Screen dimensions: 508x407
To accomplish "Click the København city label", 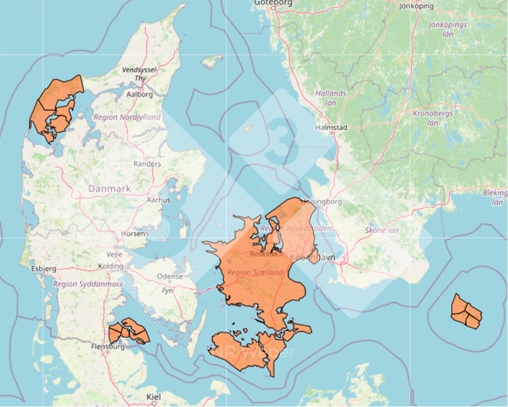I will 312,258.
